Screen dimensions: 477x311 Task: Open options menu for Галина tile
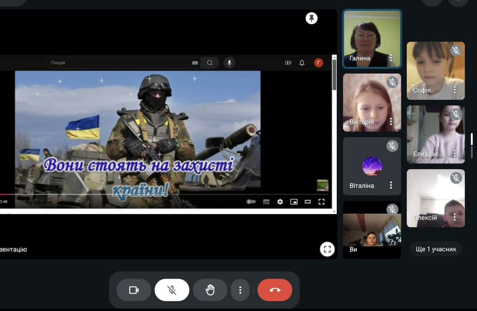[x=391, y=58]
